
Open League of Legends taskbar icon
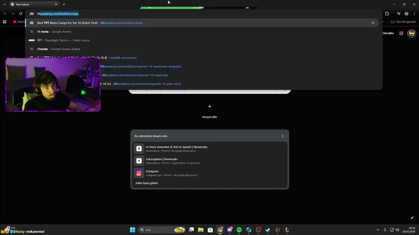coord(287,230)
